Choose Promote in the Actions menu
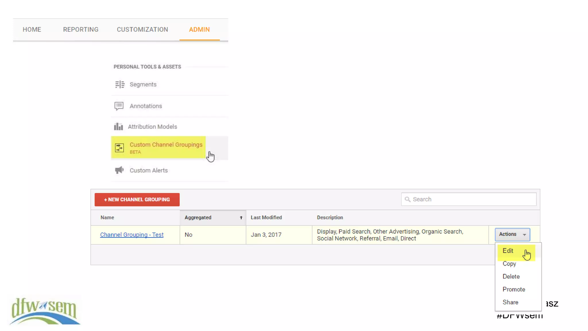The image size is (588, 331). tap(514, 290)
